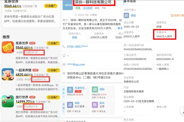Call the number 0755-8657****
This screenshot has width=184, height=122.
tap(77, 47)
